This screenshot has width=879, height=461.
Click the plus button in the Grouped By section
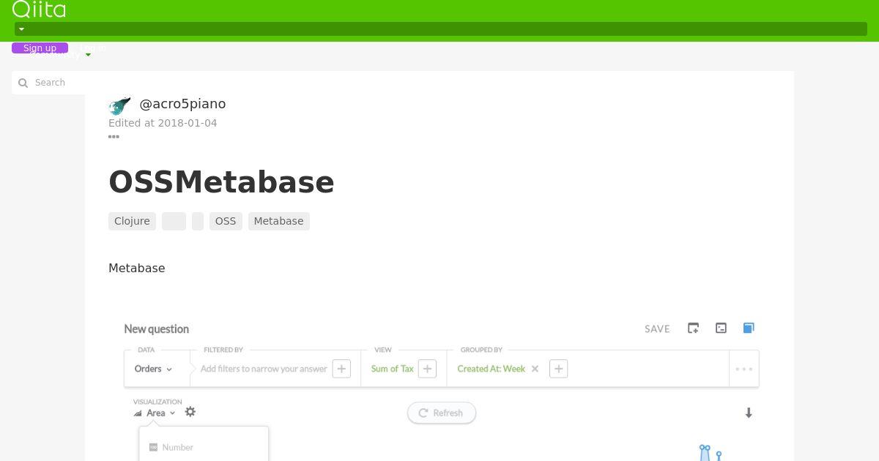pos(558,369)
